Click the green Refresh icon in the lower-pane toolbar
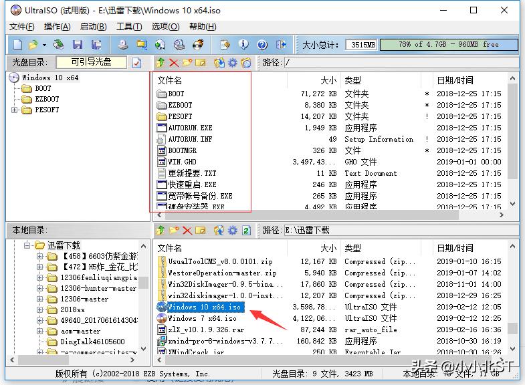This screenshot has width=525, height=385. point(246,231)
